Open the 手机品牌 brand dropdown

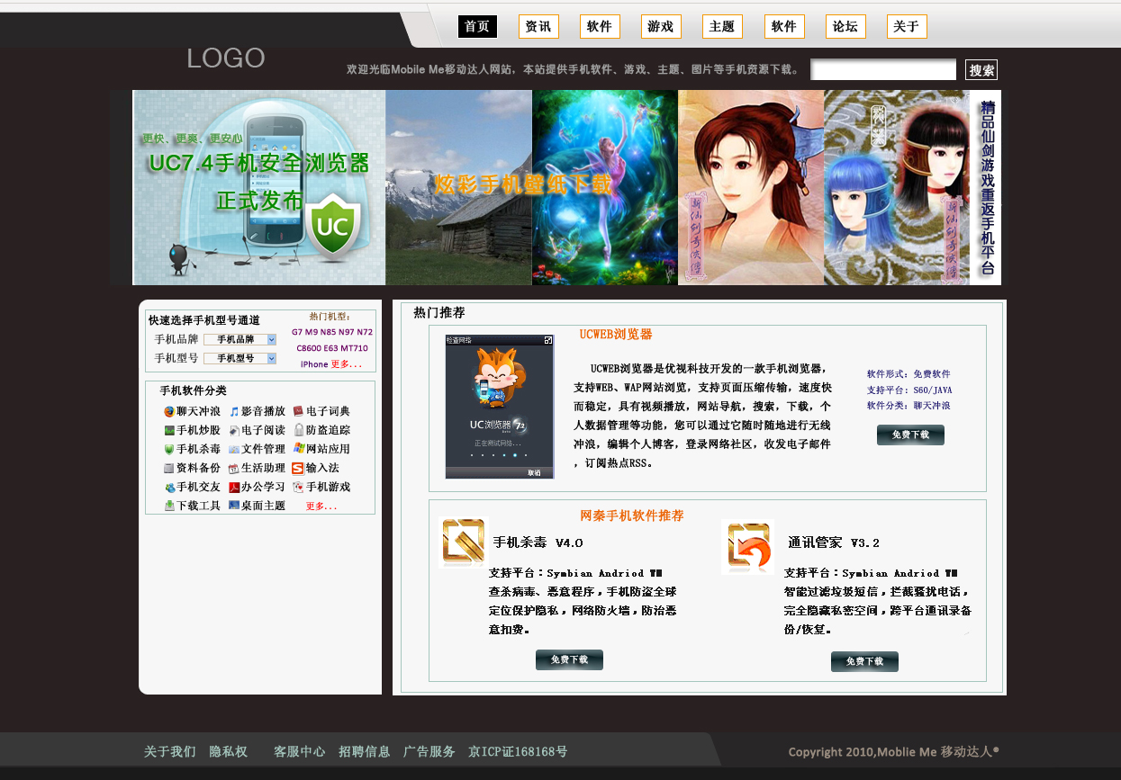240,339
